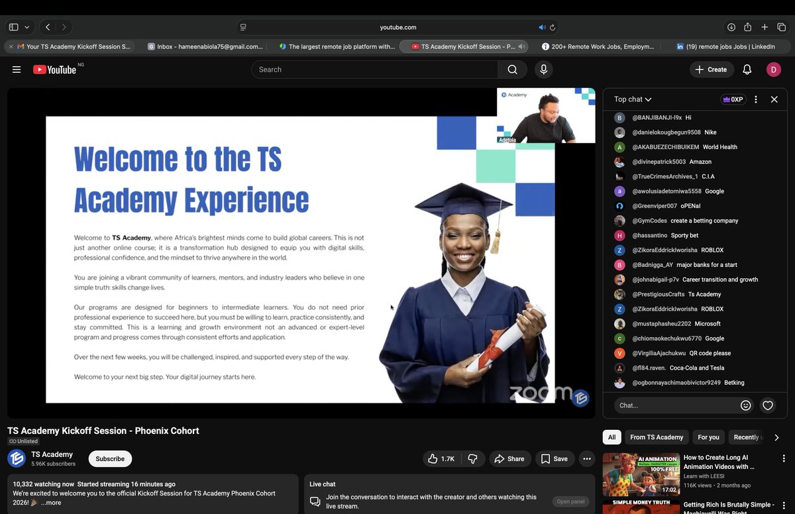Click the Unlisted badge
Image resolution: width=795 pixels, height=514 pixels.
coord(24,441)
